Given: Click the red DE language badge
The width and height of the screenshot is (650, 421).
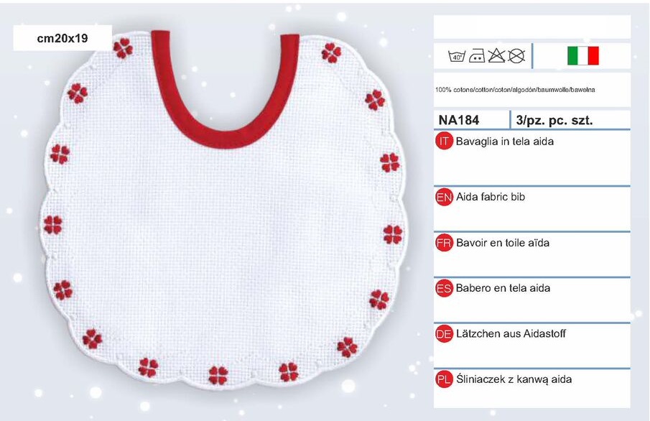Looking at the screenshot, I should (444, 334).
